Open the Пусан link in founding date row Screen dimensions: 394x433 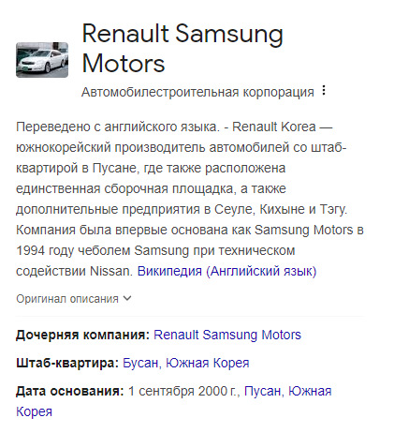[262, 391]
